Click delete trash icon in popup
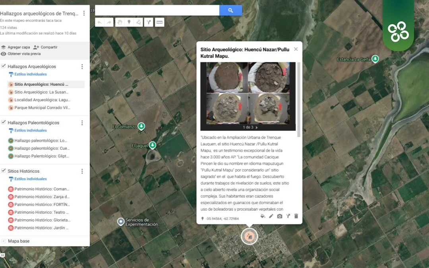 296,216
